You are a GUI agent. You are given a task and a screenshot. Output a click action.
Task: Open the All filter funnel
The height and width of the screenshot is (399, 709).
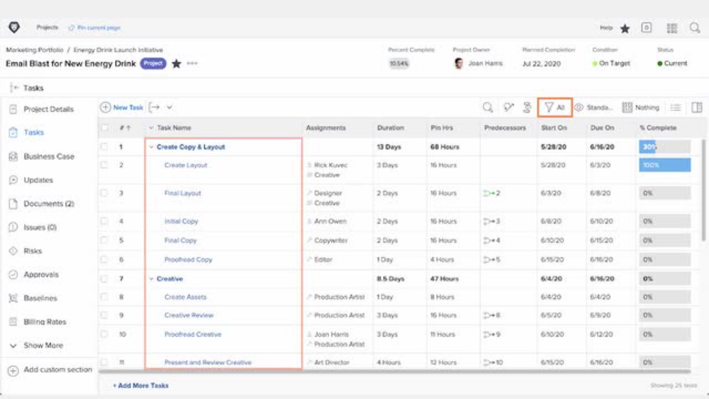click(555, 108)
